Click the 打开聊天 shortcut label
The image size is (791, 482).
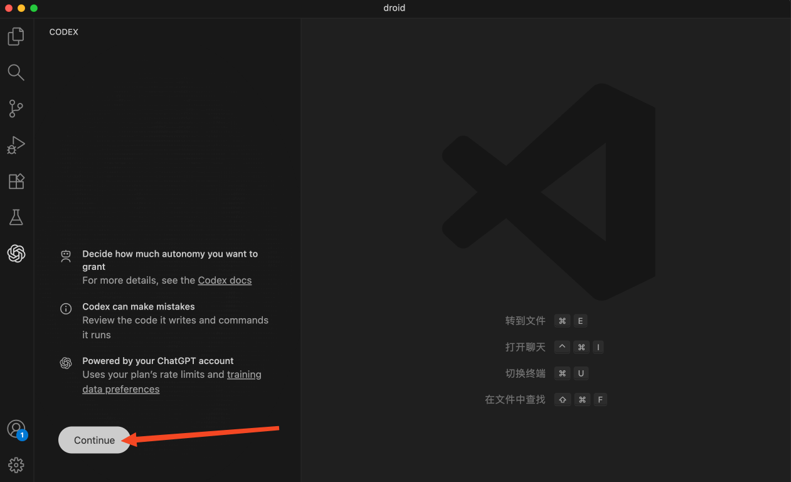coord(526,347)
